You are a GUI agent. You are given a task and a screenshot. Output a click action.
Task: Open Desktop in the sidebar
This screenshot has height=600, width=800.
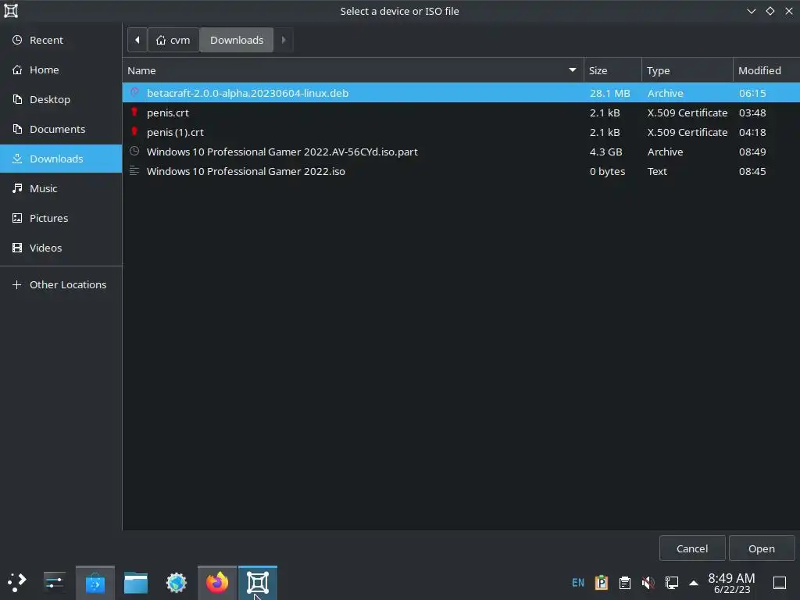tap(61, 99)
